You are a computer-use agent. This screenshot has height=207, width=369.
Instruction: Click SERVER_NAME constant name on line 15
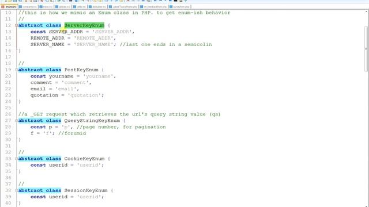(x=47, y=44)
